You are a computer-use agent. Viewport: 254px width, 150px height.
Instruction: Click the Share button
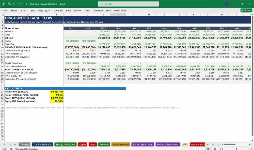click(246, 10)
